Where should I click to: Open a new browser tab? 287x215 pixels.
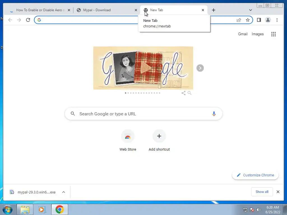213,10
